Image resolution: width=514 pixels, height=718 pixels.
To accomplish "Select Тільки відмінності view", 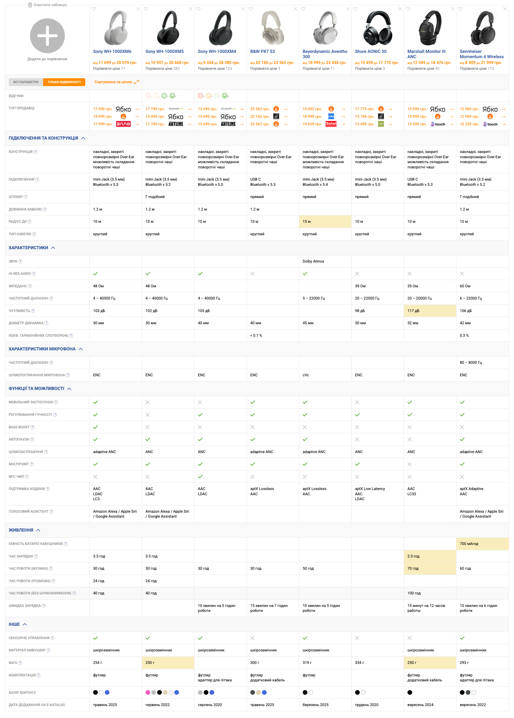I will (64, 82).
